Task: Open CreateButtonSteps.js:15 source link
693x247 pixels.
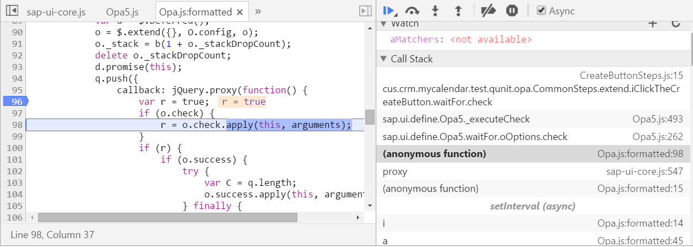Action: pos(631,76)
